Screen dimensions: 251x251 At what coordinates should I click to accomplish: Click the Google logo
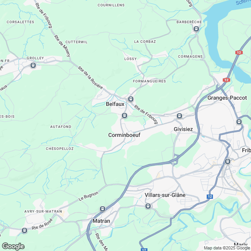click(x=13, y=246)
